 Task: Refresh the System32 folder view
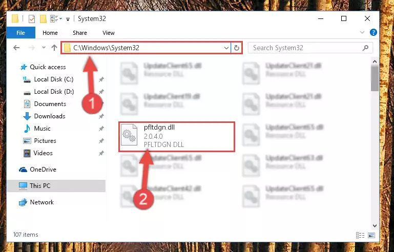pos(236,48)
